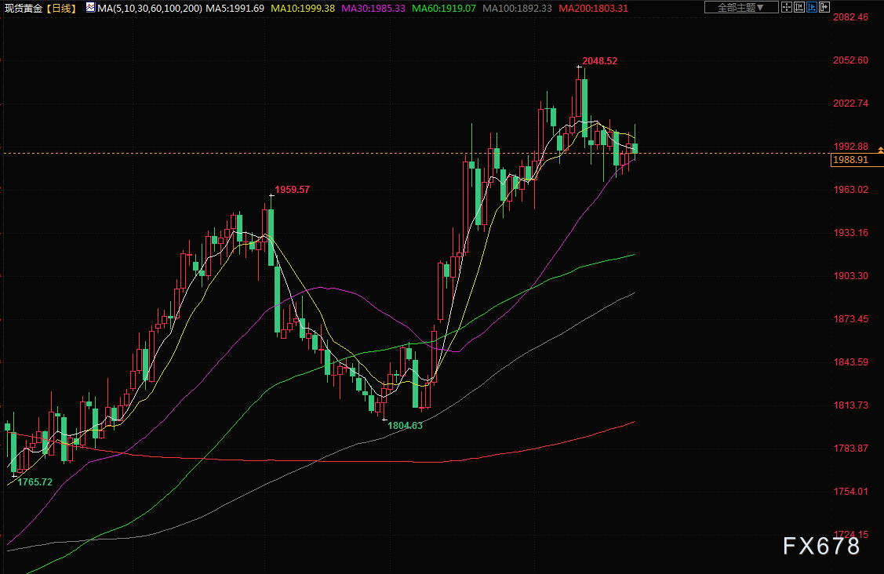Click the 1992.88 price axis label
The width and height of the screenshot is (884, 574).
(851, 147)
